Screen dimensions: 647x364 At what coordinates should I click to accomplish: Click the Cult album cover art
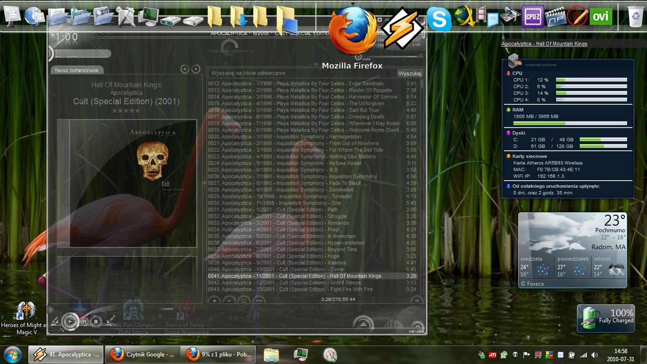click(126, 184)
